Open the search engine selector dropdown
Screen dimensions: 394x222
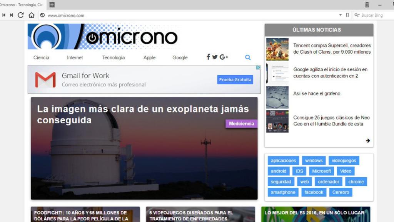click(357, 15)
